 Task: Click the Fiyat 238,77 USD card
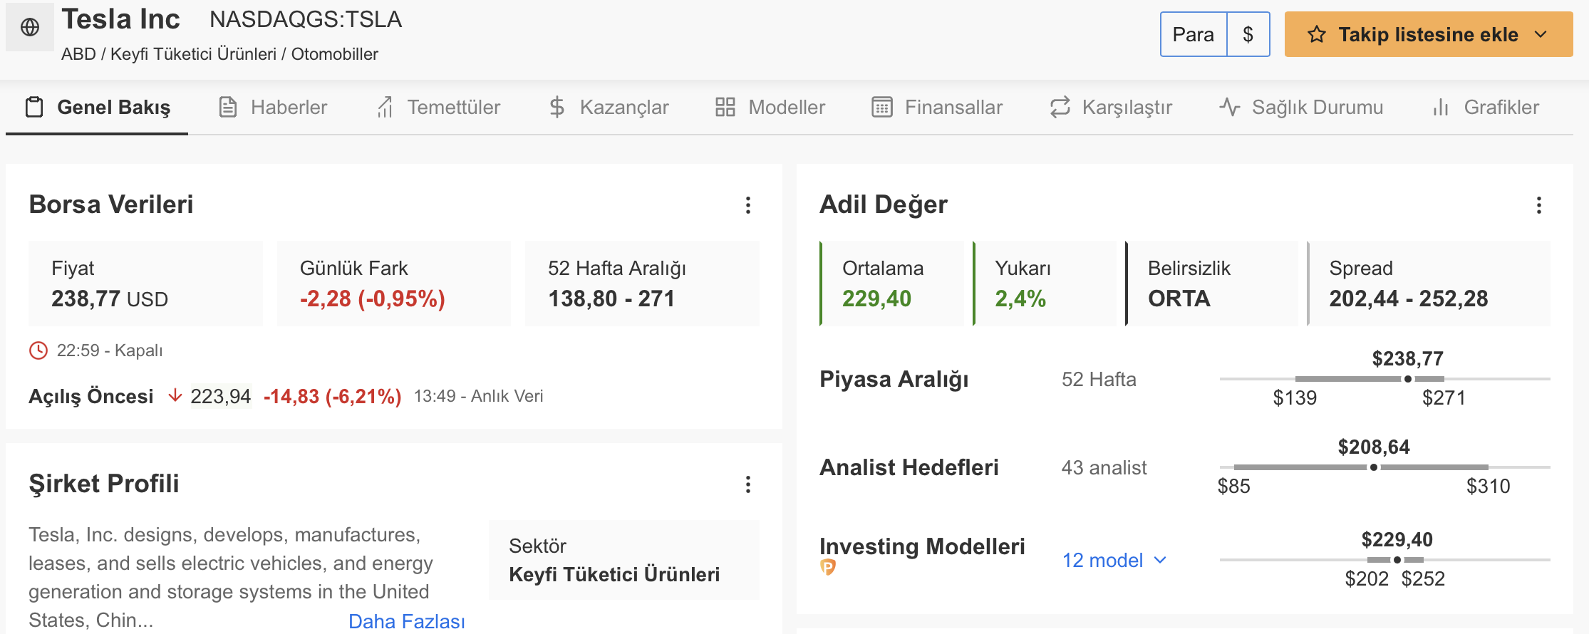coord(145,284)
